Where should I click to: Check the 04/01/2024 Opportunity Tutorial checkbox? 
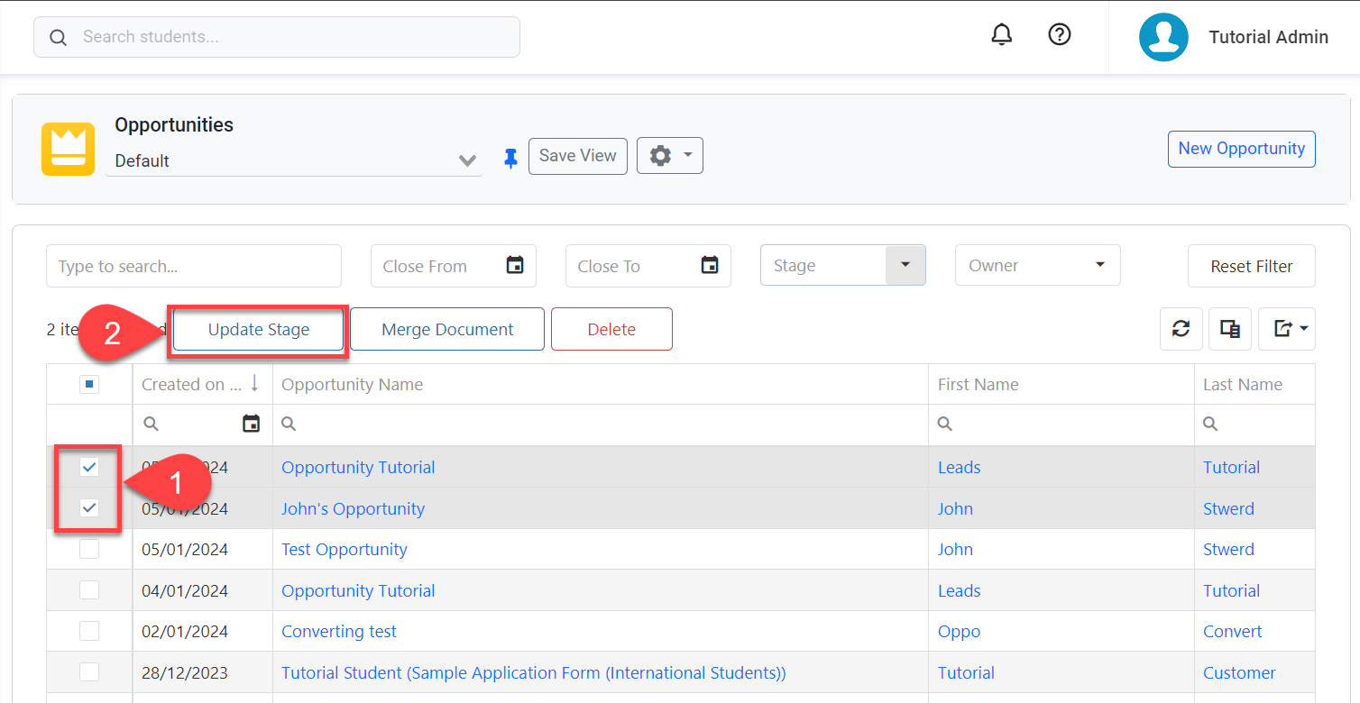pyautogui.click(x=89, y=590)
